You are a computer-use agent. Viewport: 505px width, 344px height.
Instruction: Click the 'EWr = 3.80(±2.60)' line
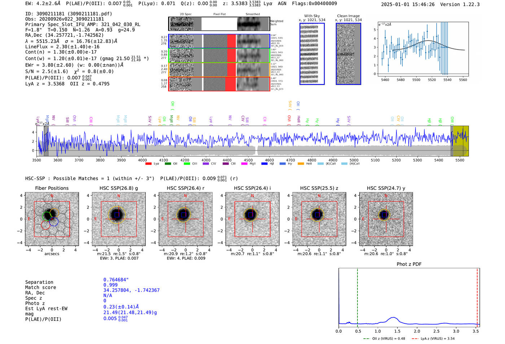tap(74, 65)
